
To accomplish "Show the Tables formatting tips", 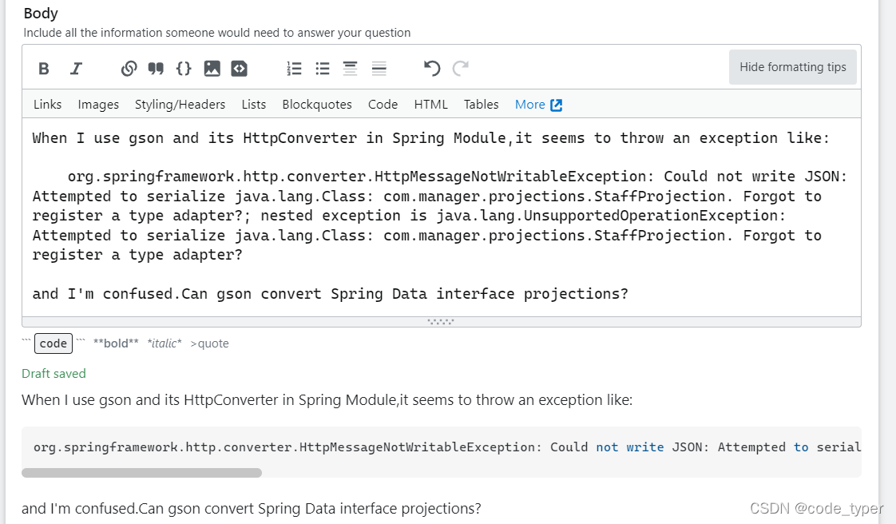I will point(482,105).
